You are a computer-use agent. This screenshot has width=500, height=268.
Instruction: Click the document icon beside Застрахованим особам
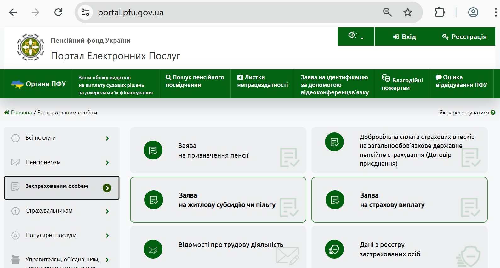pos(15,187)
